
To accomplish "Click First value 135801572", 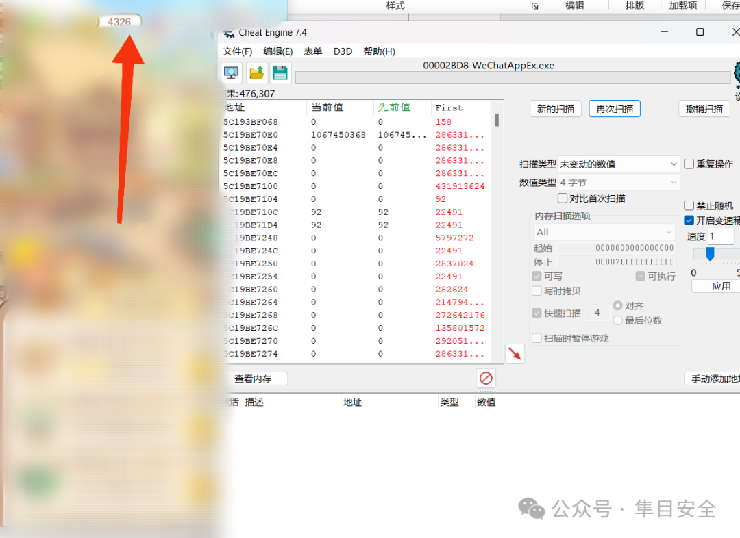I will (x=460, y=328).
